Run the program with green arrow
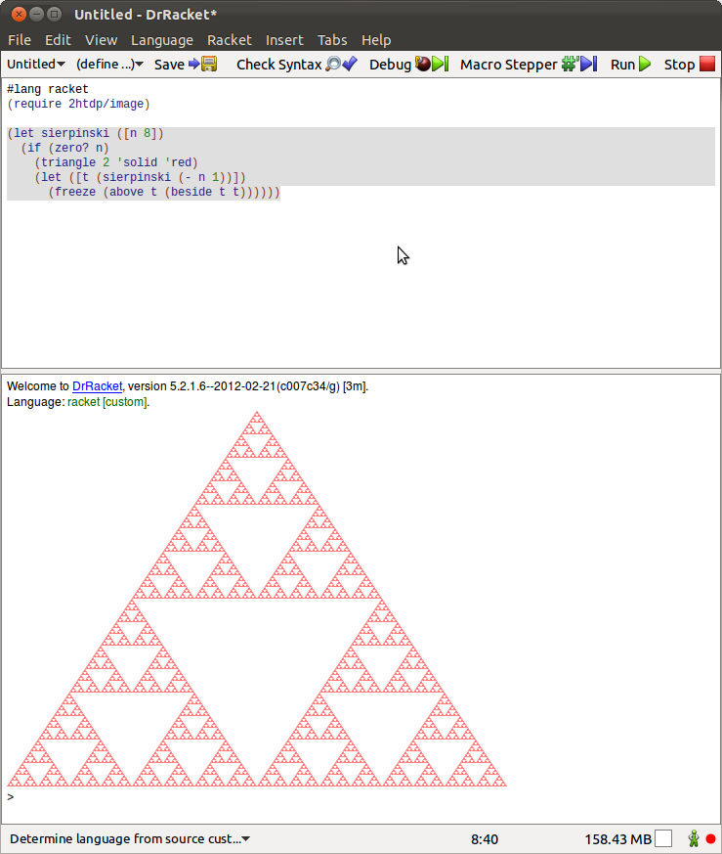Image resolution: width=722 pixels, height=854 pixels. pyautogui.click(x=631, y=65)
